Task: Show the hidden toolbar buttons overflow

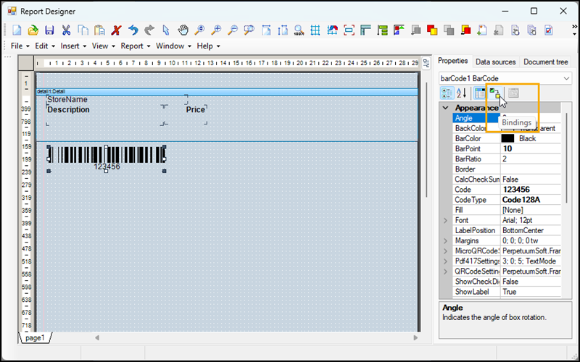Action: click(574, 30)
